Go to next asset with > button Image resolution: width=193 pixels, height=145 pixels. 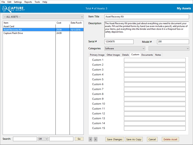[95, 139]
